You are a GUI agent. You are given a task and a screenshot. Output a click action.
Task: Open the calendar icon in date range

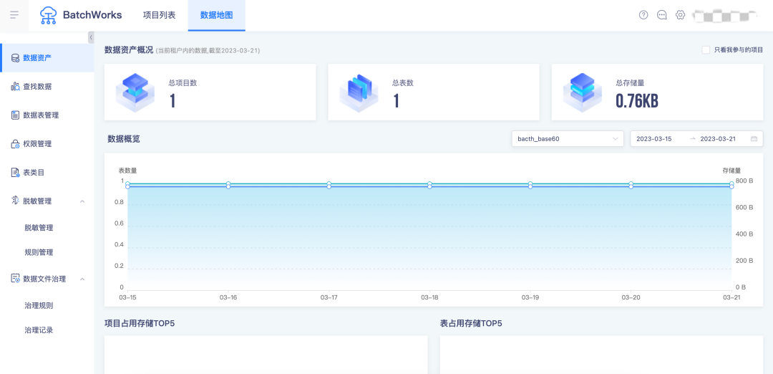754,139
